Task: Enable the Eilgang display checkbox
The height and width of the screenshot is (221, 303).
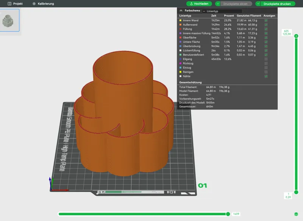Action: coord(266,59)
